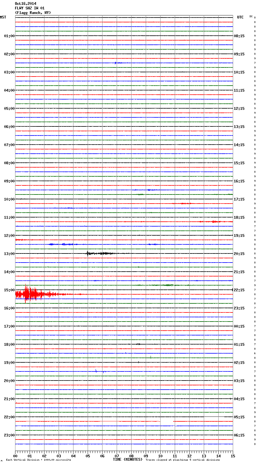This screenshot has width=257, height=464.
Task: Click minute 05 tick label on time axis
Action: [x=88, y=456]
